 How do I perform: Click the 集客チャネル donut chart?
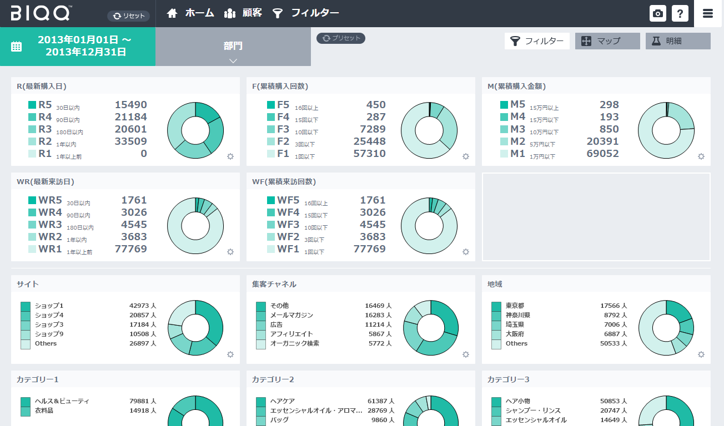(431, 328)
